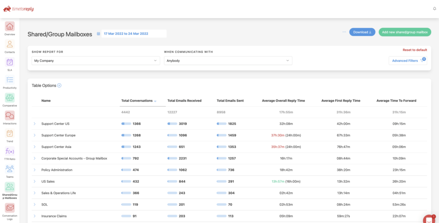Open the SLA sidebar icon
This screenshot has width=439, height=223.
[x=10, y=62]
